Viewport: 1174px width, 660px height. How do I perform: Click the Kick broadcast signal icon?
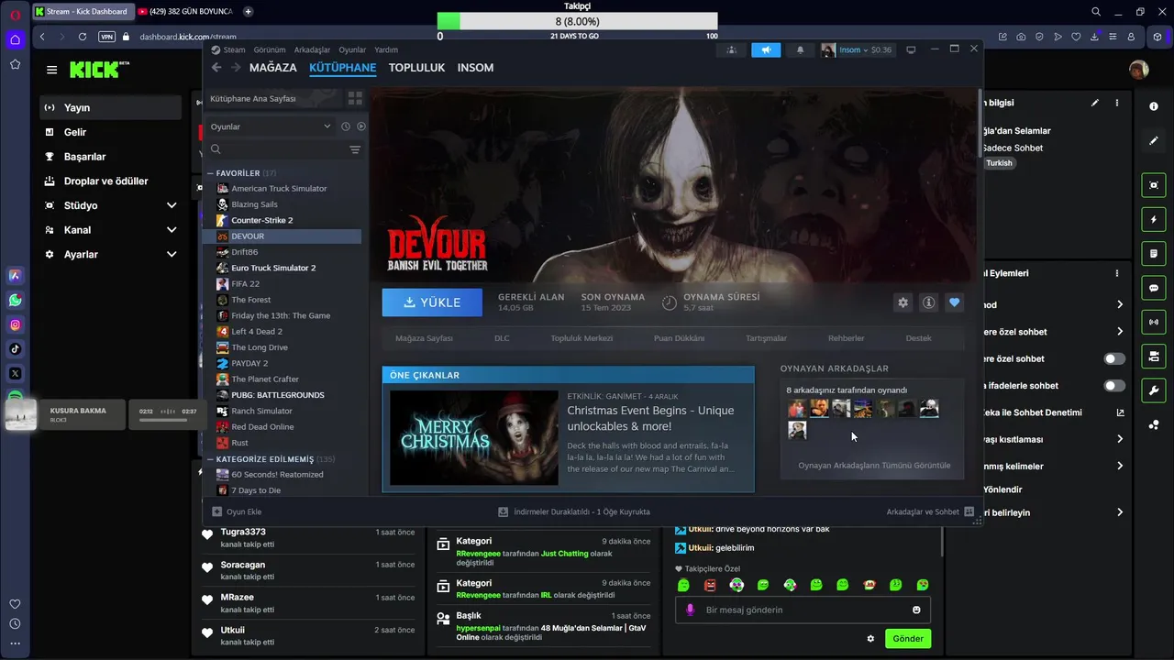click(x=1154, y=322)
